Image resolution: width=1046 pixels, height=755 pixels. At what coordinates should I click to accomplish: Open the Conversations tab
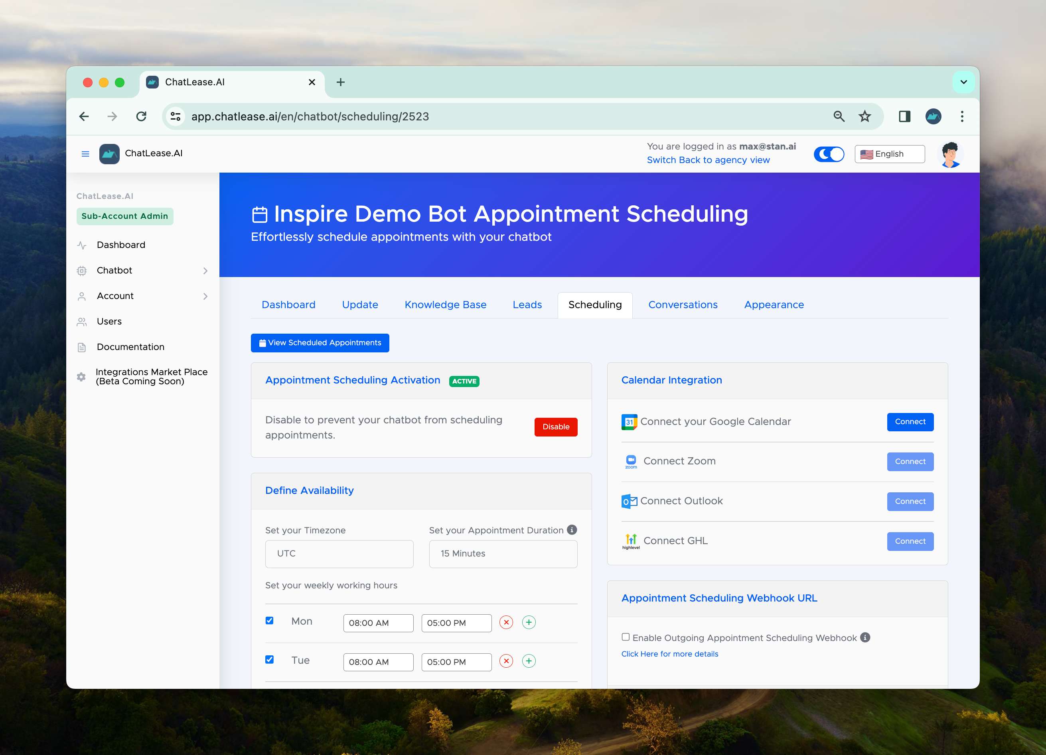pyautogui.click(x=683, y=305)
